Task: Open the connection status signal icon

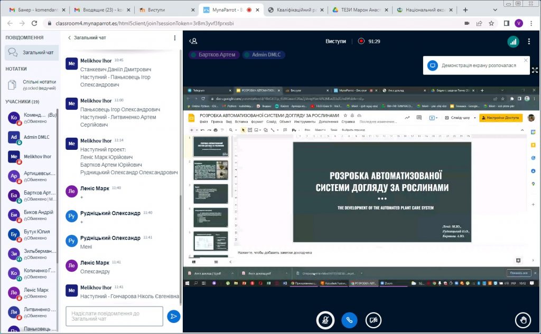Action: coord(513,42)
